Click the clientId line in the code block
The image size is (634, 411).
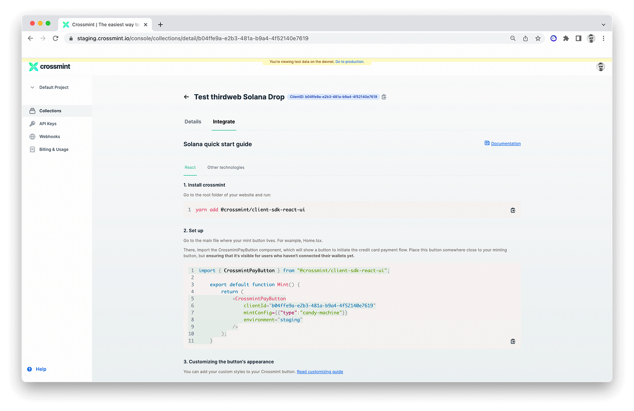[309, 306]
